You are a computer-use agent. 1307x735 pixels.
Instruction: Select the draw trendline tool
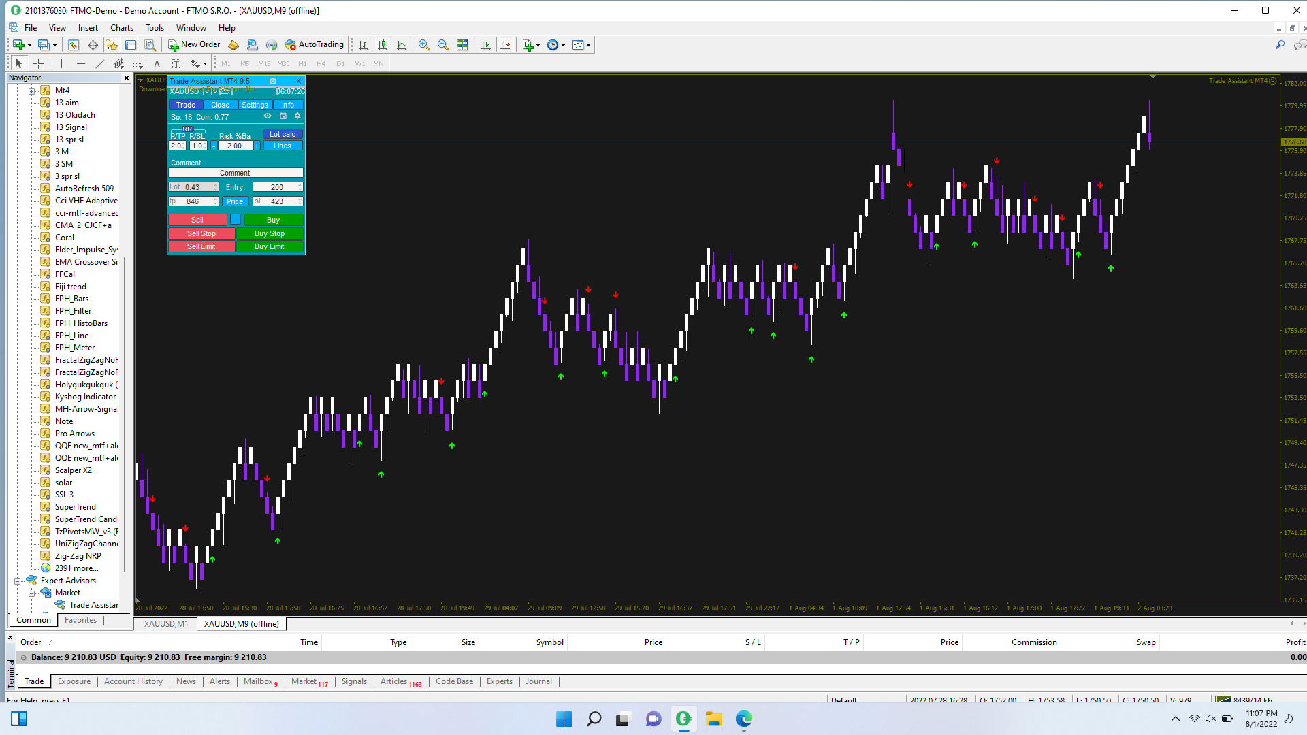pos(100,63)
